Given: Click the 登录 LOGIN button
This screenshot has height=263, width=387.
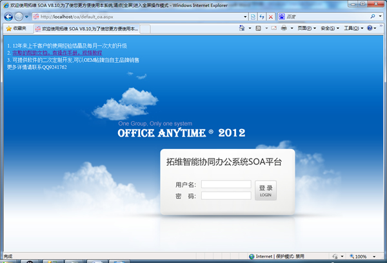Looking at the screenshot, I should [266, 190].
